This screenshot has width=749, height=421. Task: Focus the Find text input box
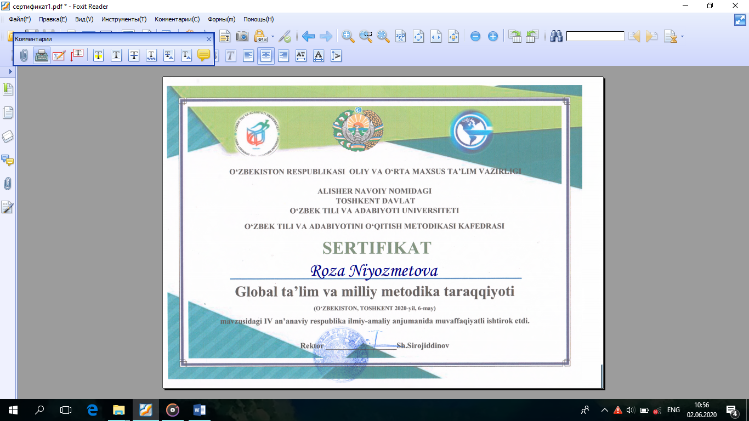[595, 37]
